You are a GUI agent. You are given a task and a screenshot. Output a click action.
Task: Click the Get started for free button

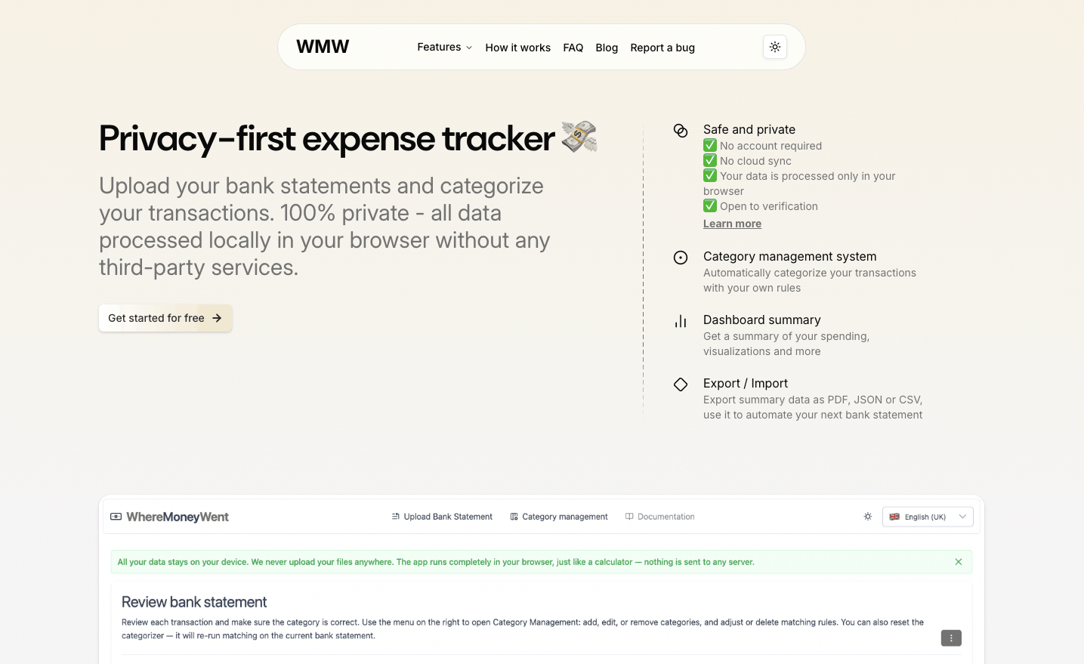point(165,317)
